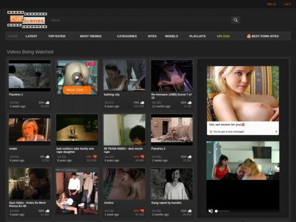The image size is (296, 222).
Task: Mute the sidebar video ad speaker icon
Action: (210, 211)
